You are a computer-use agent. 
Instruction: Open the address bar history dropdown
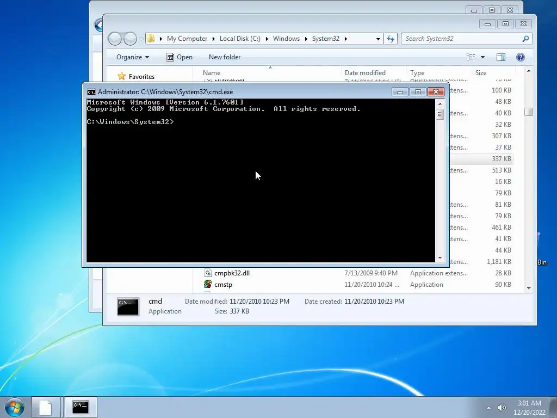pyautogui.click(x=378, y=39)
